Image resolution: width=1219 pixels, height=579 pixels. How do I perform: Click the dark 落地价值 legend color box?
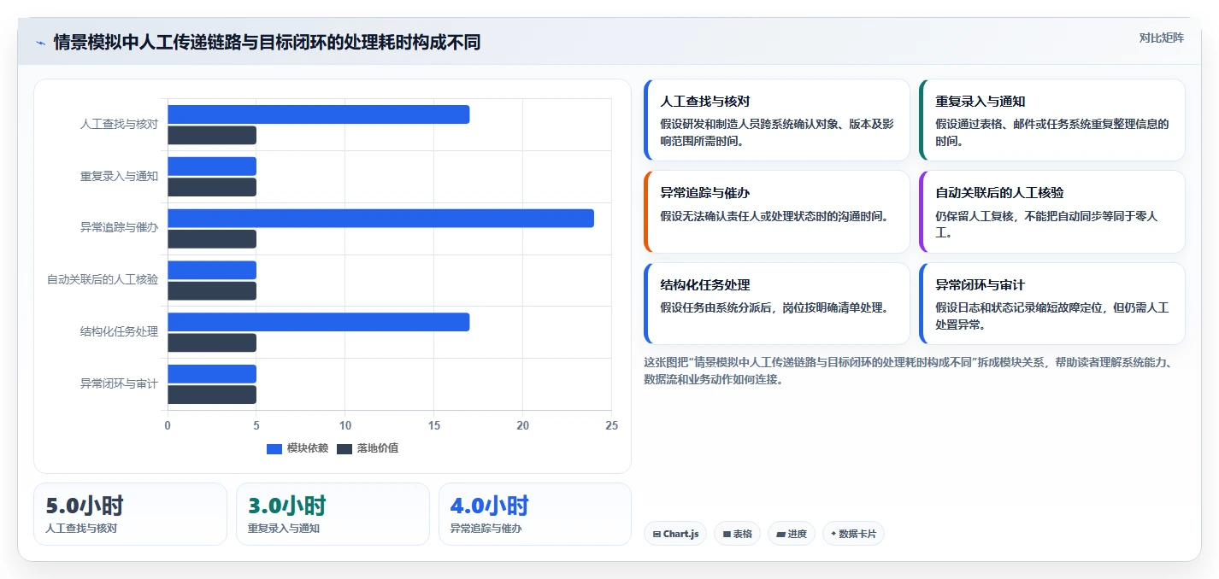click(344, 449)
